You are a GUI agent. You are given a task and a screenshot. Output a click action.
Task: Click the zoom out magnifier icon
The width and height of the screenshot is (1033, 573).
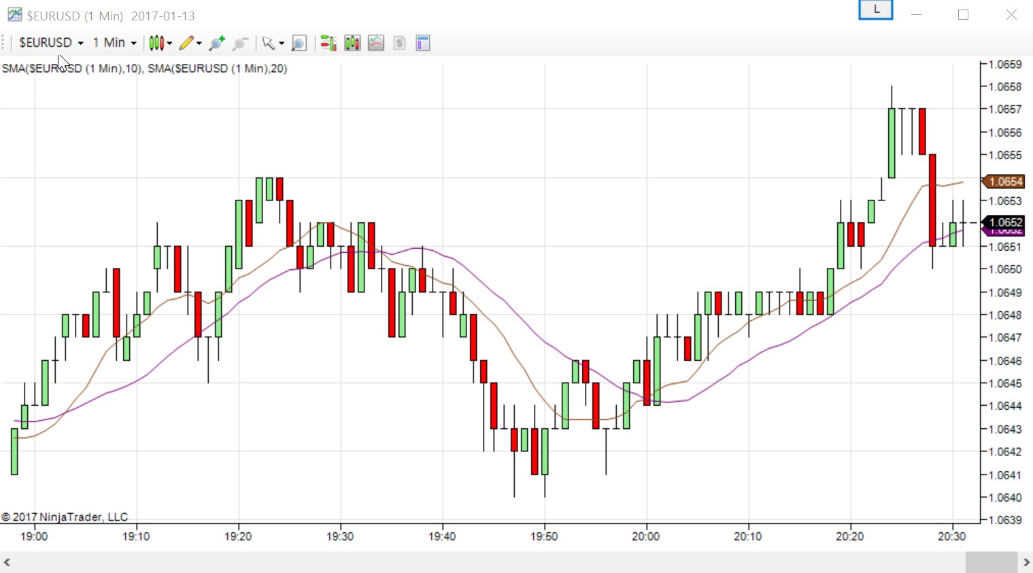tap(239, 44)
